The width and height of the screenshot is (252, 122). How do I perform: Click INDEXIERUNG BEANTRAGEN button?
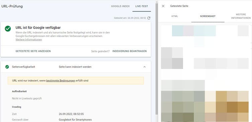pyautogui.click(x=130, y=51)
